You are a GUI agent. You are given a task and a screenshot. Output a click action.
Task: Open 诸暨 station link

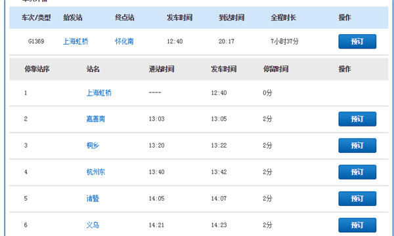[93, 199]
